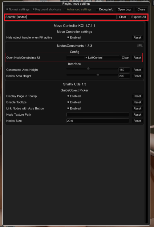This screenshot has width=154, height=227.
Task: Toggle Link Nodes with Axis Button
Action: pos(74,109)
